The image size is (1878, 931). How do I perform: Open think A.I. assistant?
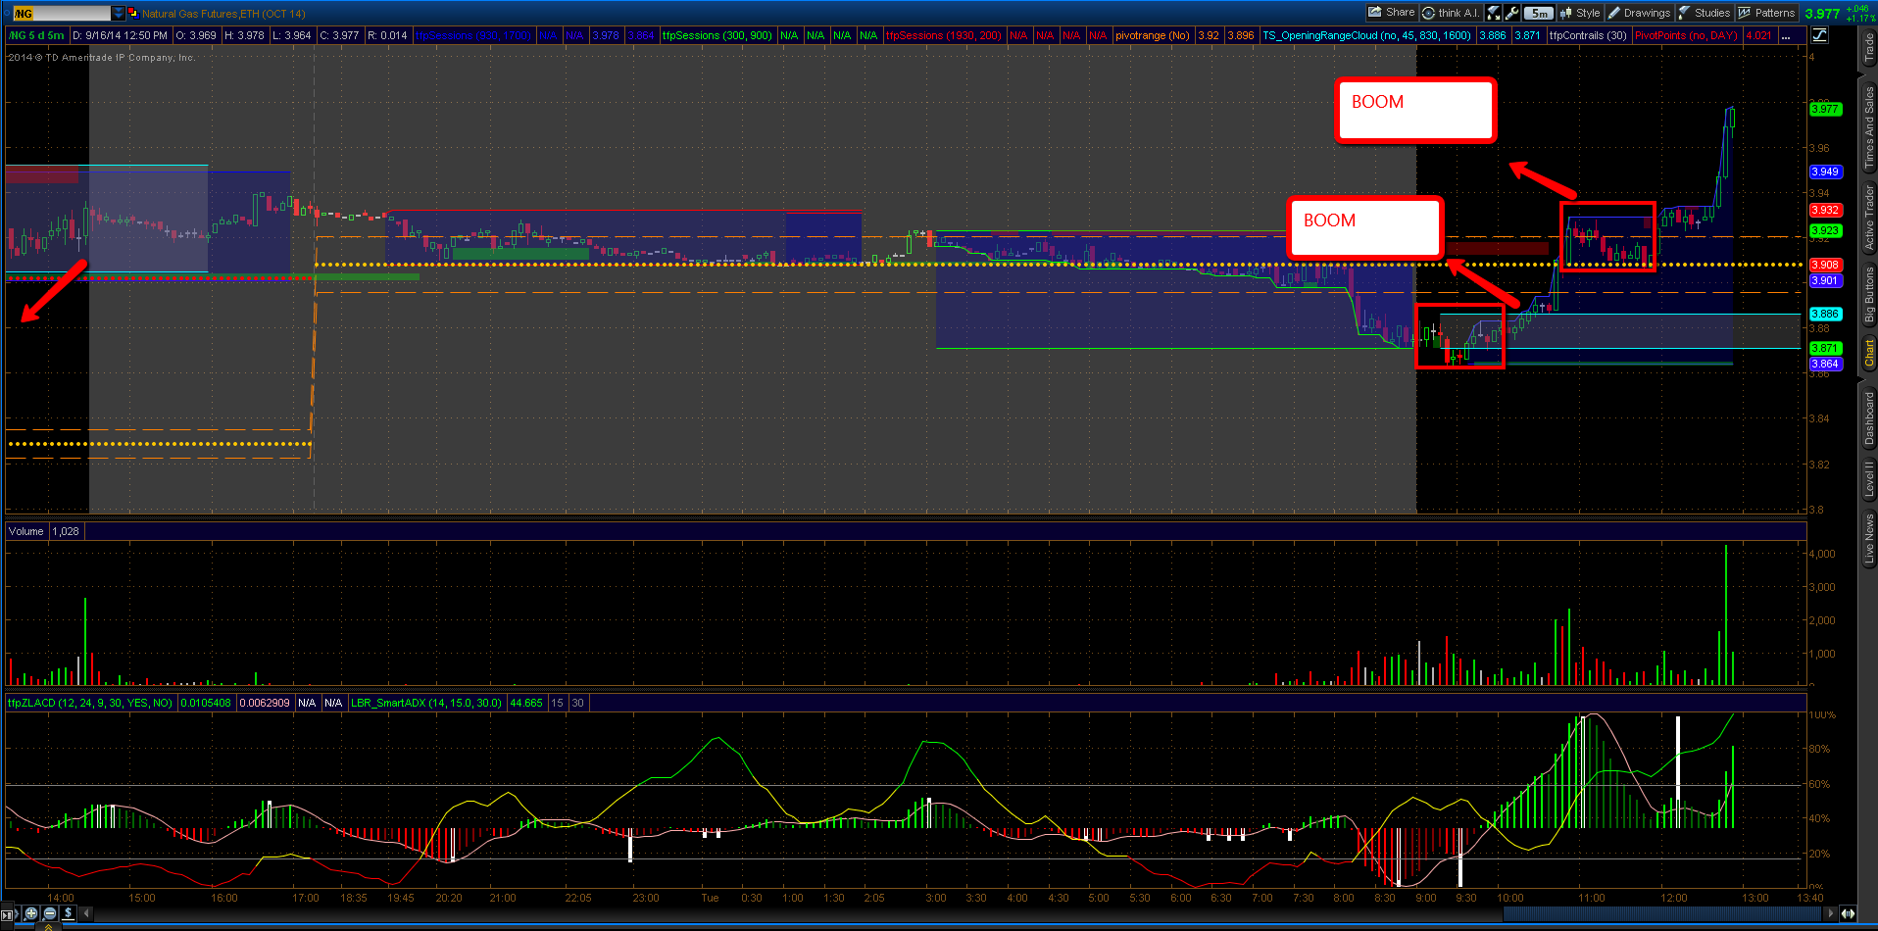pos(1451,13)
